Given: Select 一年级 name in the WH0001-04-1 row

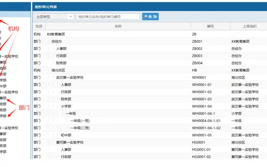Looking at the screenshot, I should (71, 114).
